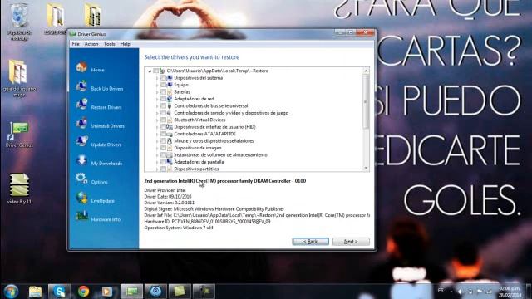Open the My Downloads arrow icon

(81, 160)
